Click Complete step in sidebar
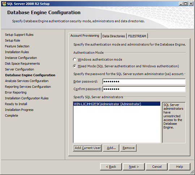The width and height of the screenshot is (195, 175). point(12,115)
